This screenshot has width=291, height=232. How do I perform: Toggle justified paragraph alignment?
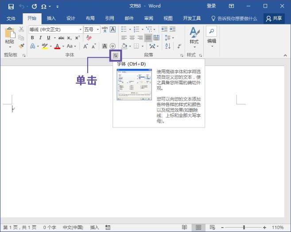pyautogui.click(x=148, y=38)
